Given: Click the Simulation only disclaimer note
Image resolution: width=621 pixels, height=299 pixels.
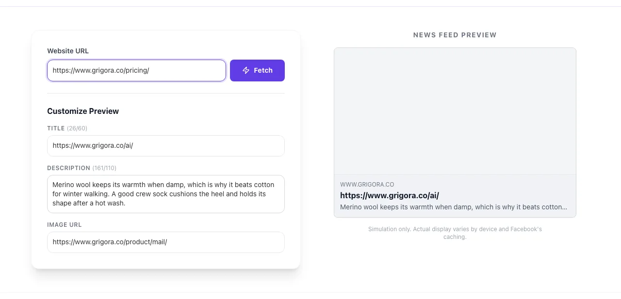Looking at the screenshot, I should click(x=455, y=233).
